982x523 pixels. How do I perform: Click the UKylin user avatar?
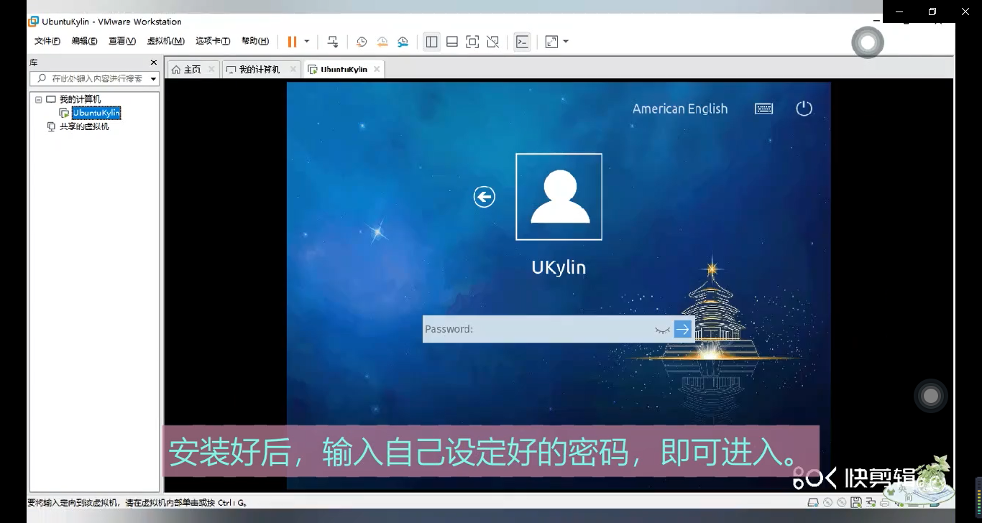tap(559, 197)
